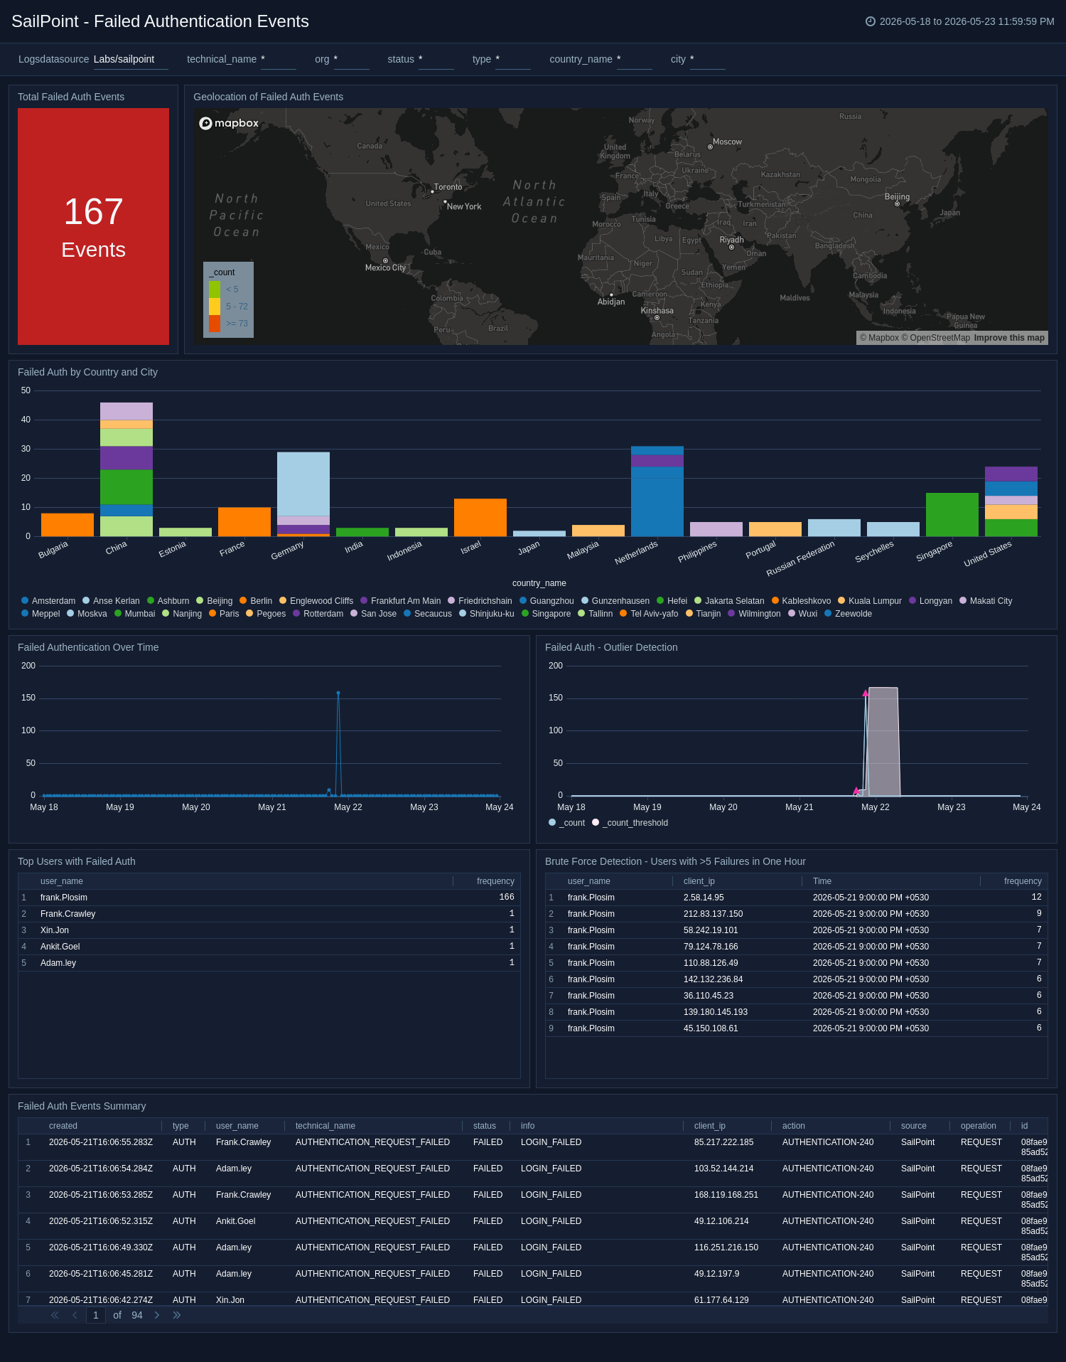Click the clock icon beside the date range
This screenshot has width=1066, height=1362.
pos(870,21)
